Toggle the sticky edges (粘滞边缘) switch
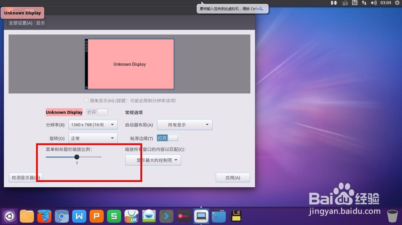 tap(167, 138)
